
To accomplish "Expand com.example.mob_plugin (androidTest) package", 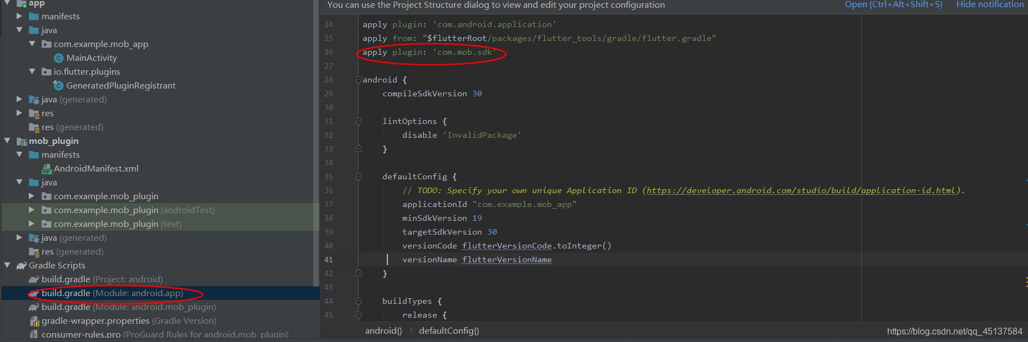I will 32,210.
